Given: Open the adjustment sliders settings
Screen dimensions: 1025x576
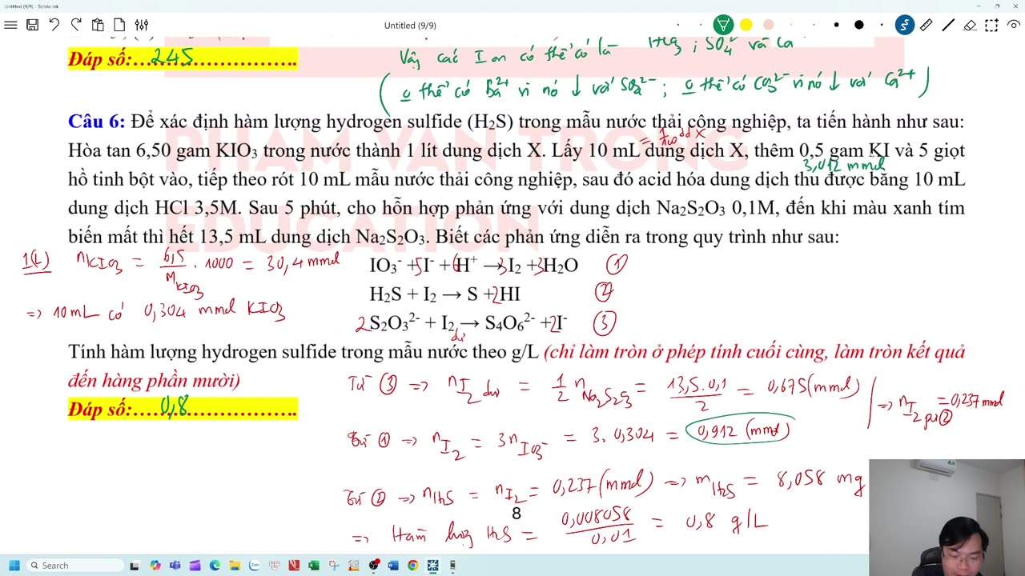Looking at the screenshot, I should [141, 25].
